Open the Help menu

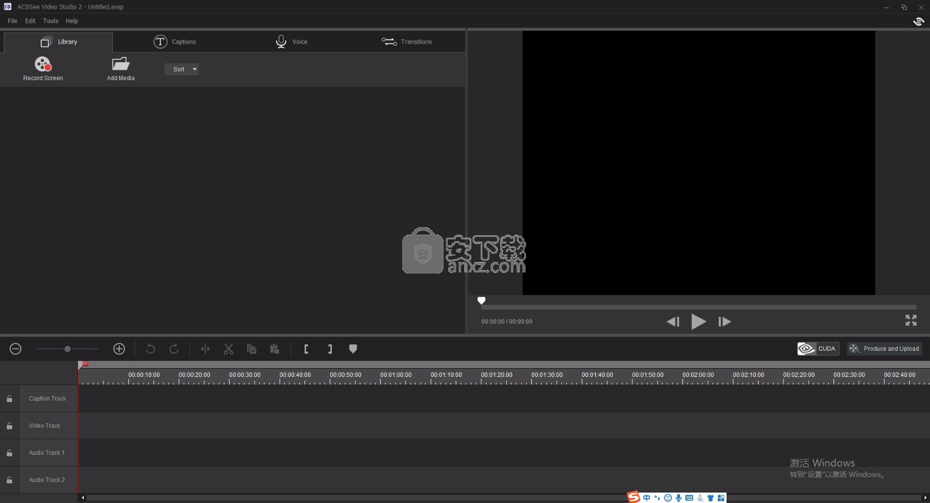(71, 21)
